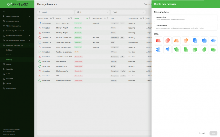Viewport: 220px width, 137px height.
Task: Collapse Awareness Management menu
Action: 17,45
